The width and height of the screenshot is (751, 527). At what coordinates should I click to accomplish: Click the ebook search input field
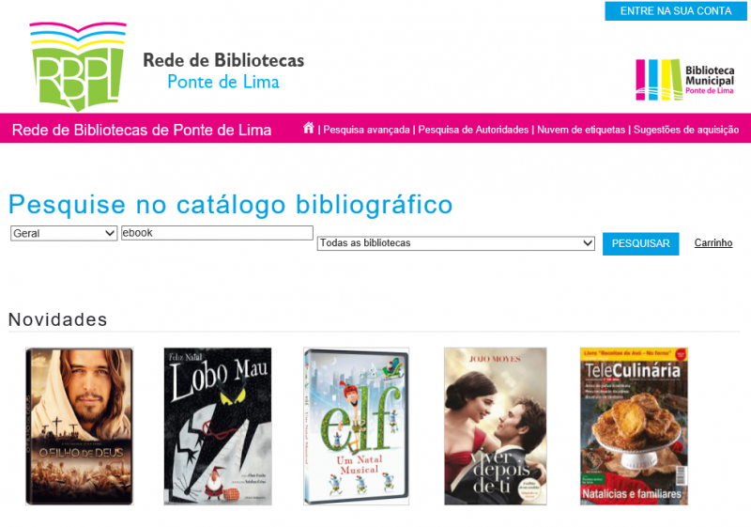[217, 233]
